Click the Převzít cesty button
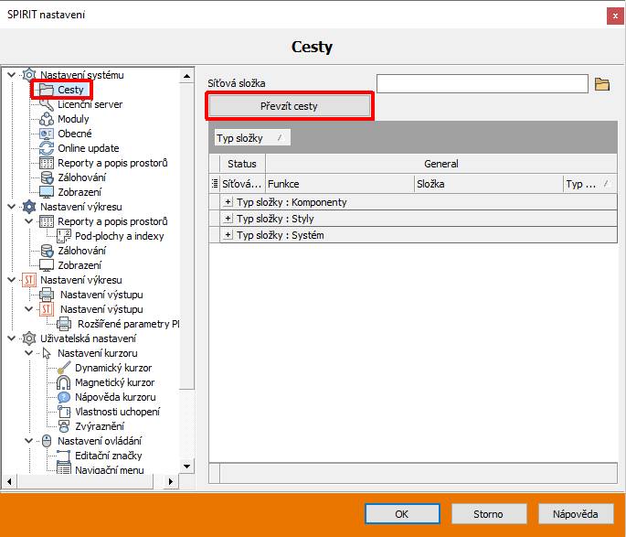This screenshot has width=626, height=537. pos(289,106)
